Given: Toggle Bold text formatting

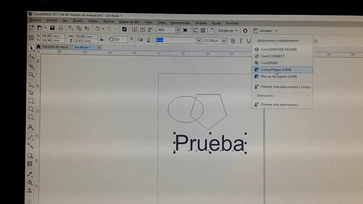Looking at the screenshot, I should [x=233, y=41].
